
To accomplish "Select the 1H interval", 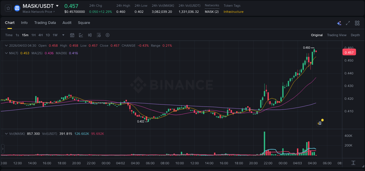I will tap(33, 35).
